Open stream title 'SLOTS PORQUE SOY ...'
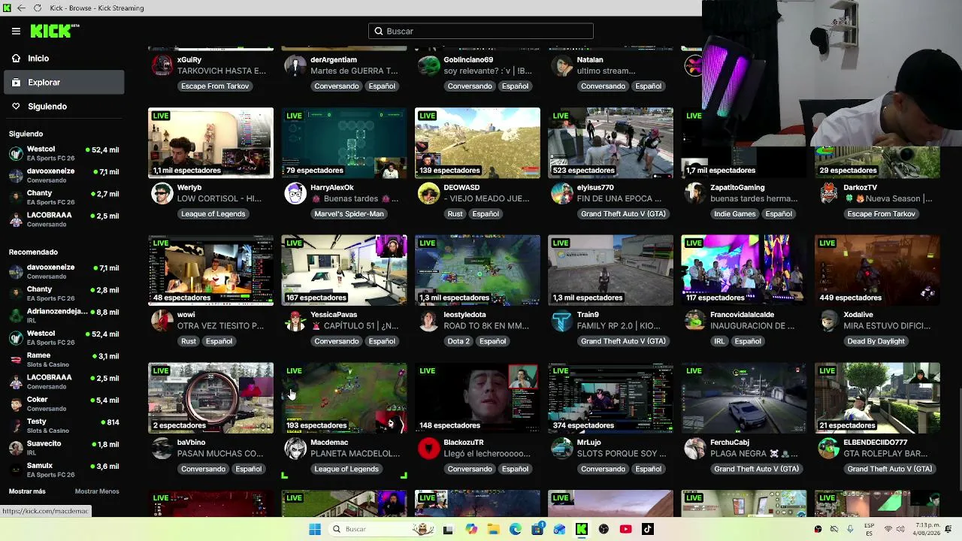Viewport: 962px width, 541px height. (x=622, y=454)
